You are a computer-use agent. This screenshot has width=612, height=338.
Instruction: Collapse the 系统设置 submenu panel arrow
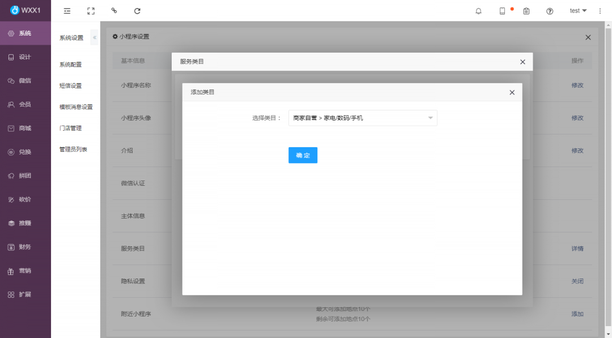pos(95,38)
